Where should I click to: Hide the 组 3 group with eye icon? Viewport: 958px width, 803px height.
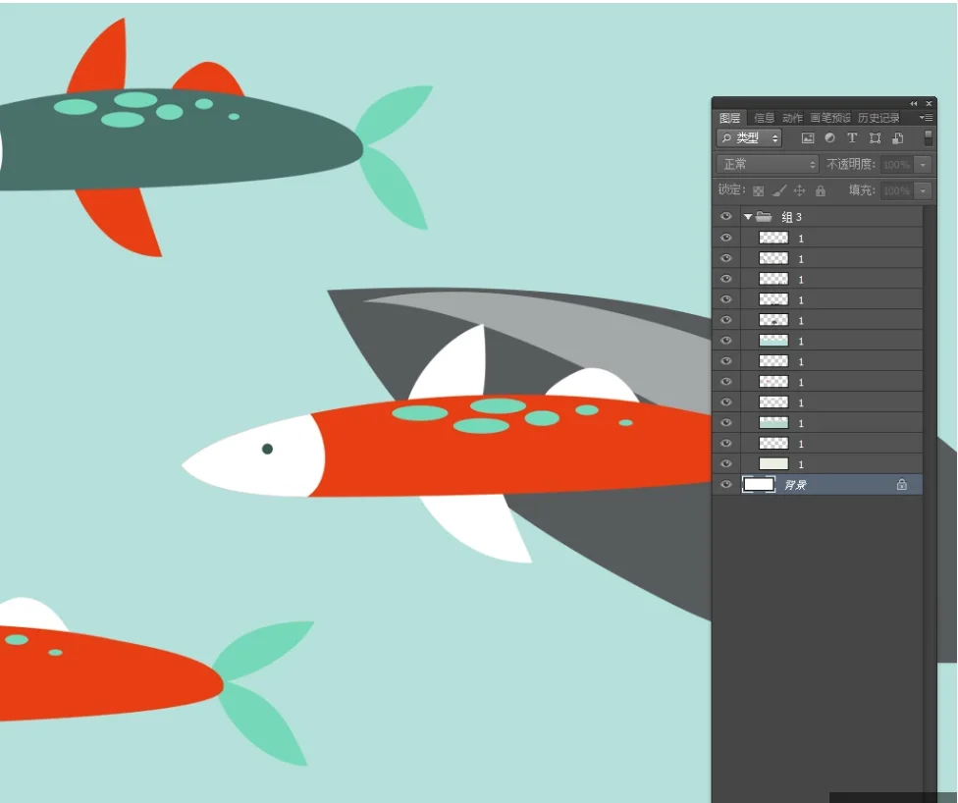pos(725,216)
